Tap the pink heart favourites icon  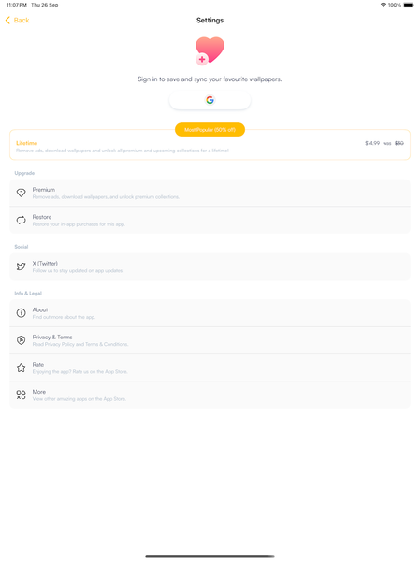pyautogui.click(x=210, y=50)
